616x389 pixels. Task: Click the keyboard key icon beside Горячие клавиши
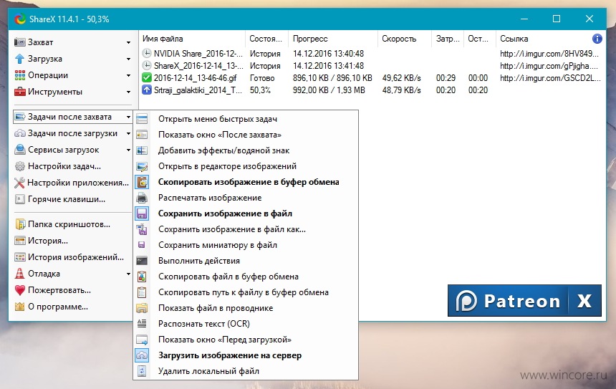tap(19, 199)
